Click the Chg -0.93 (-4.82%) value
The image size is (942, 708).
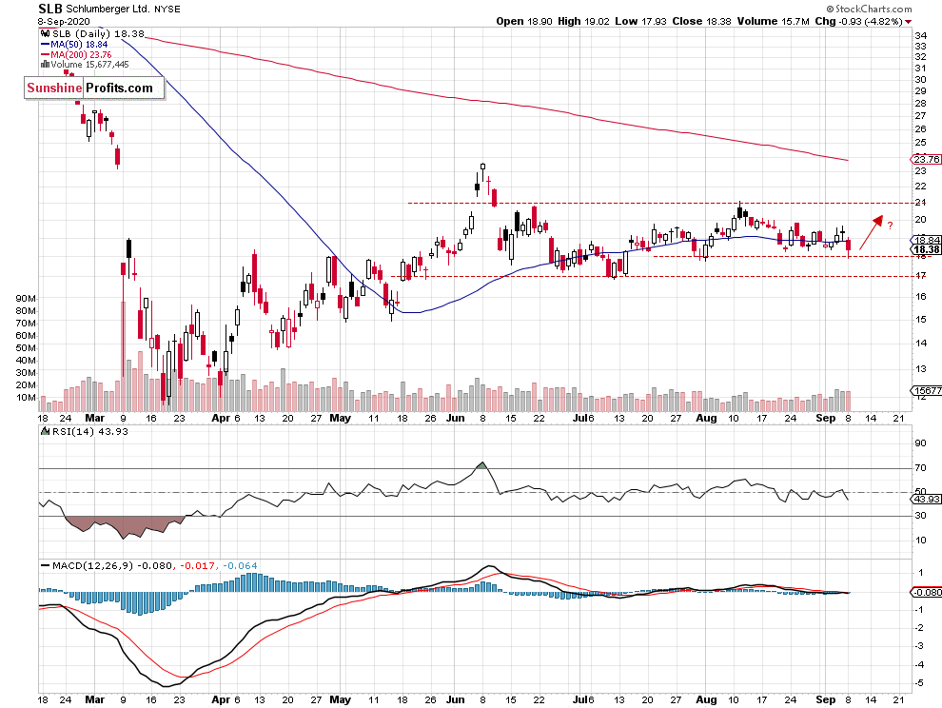(858, 21)
